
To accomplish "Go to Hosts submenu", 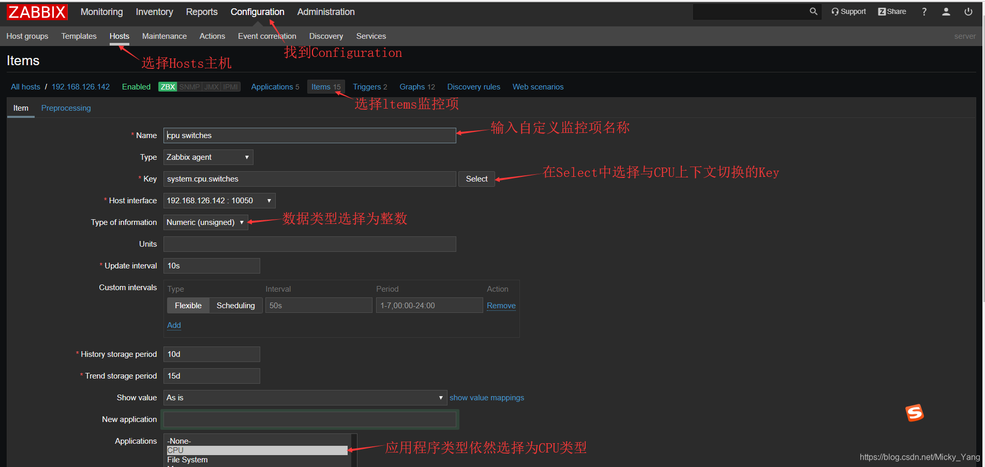I will [x=120, y=36].
